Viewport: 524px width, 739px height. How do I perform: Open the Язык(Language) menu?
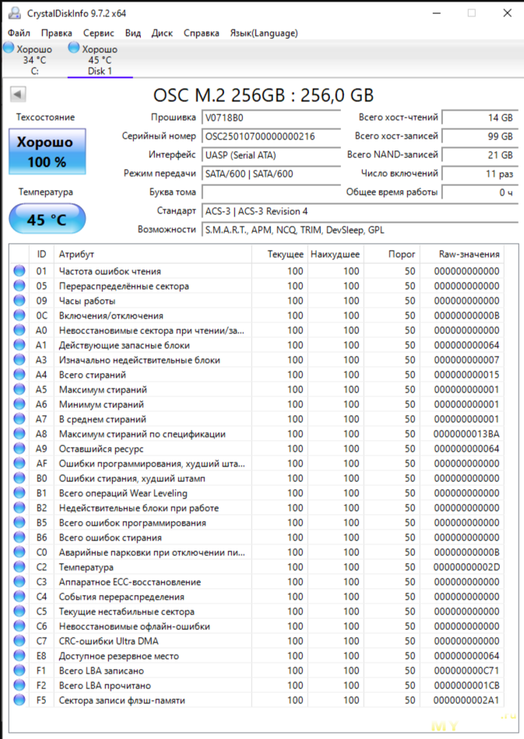[263, 33]
